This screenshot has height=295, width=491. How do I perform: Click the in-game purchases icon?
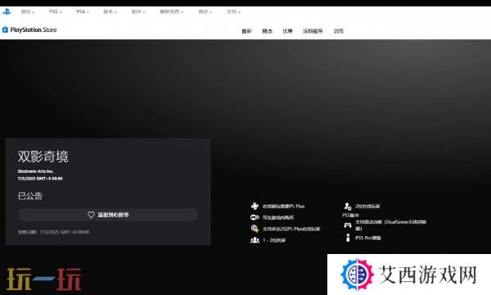point(255,217)
